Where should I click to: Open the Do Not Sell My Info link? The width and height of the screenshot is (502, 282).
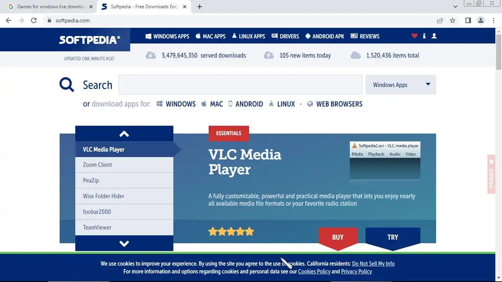pos(373,264)
